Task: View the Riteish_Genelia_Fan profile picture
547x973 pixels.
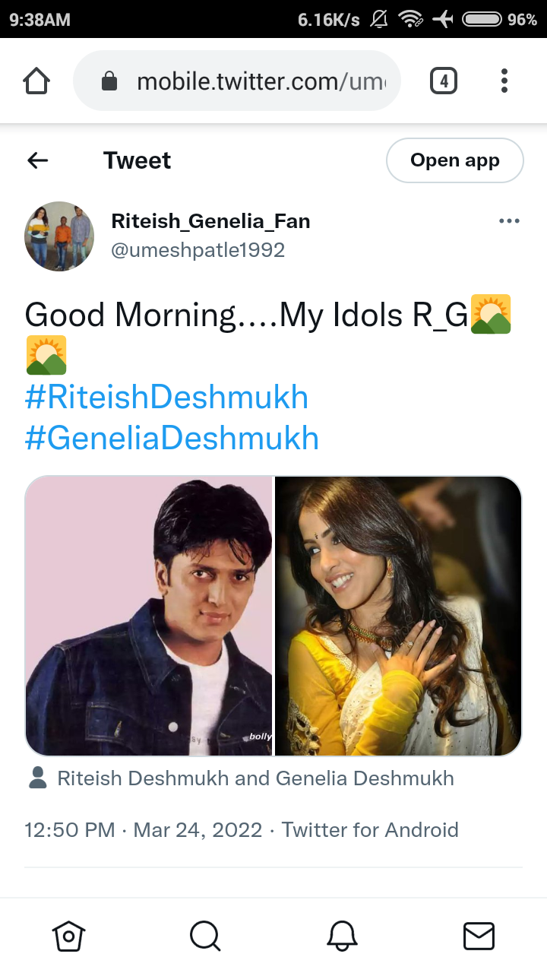Action: pos(59,236)
